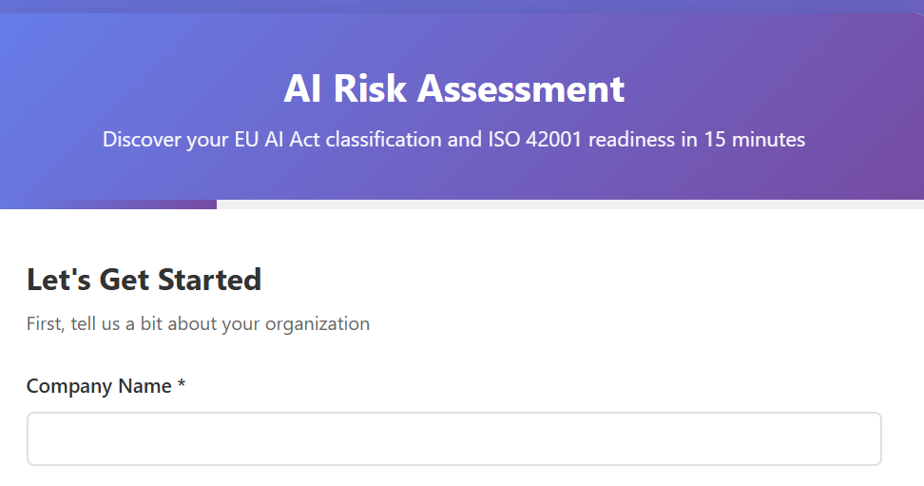Click the unfilled gray part of progress bar
The width and height of the screenshot is (924, 486).
[570, 204]
